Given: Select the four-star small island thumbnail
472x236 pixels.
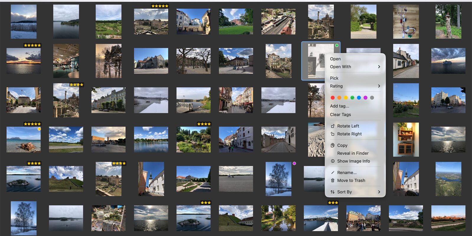Looking at the screenshot, I should (x=24, y=179).
